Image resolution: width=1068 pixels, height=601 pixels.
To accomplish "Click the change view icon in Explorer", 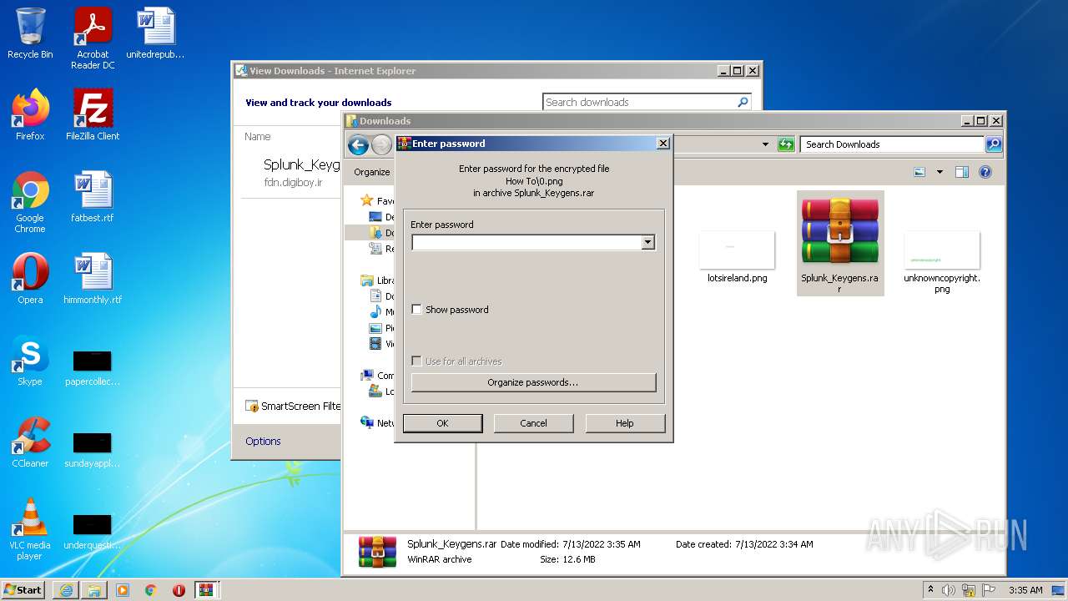I will click(x=919, y=172).
